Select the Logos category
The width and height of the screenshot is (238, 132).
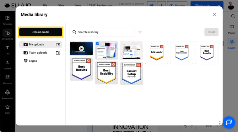tap(30, 61)
